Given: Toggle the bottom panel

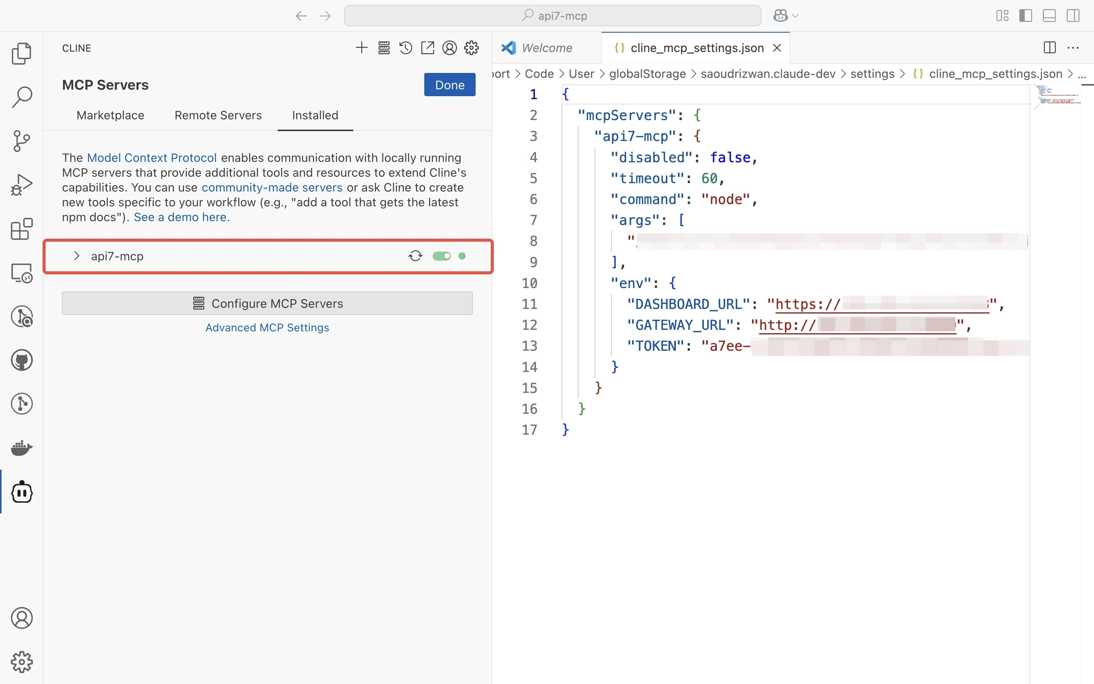Looking at the screenshot, I should [x=1049, y=16].
